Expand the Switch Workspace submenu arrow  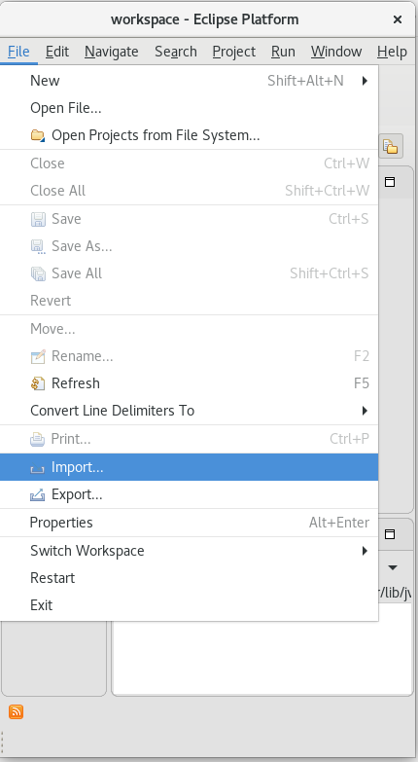coord(365,551)
